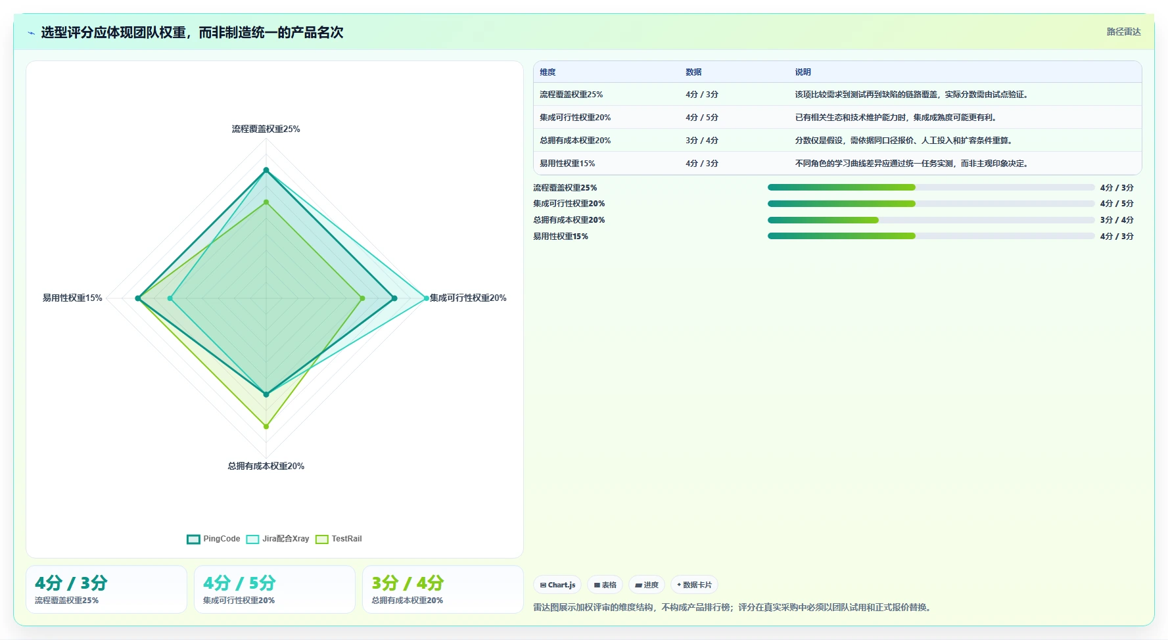Click the 说明 column header
1168x640 pixels.
pyautogui.click(x=803, y=72)
